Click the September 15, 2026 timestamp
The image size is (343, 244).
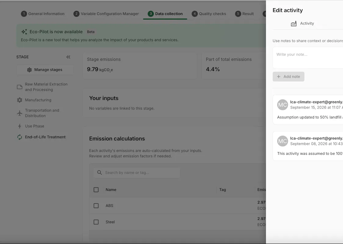pyautogui.click(x=316, y=107)
